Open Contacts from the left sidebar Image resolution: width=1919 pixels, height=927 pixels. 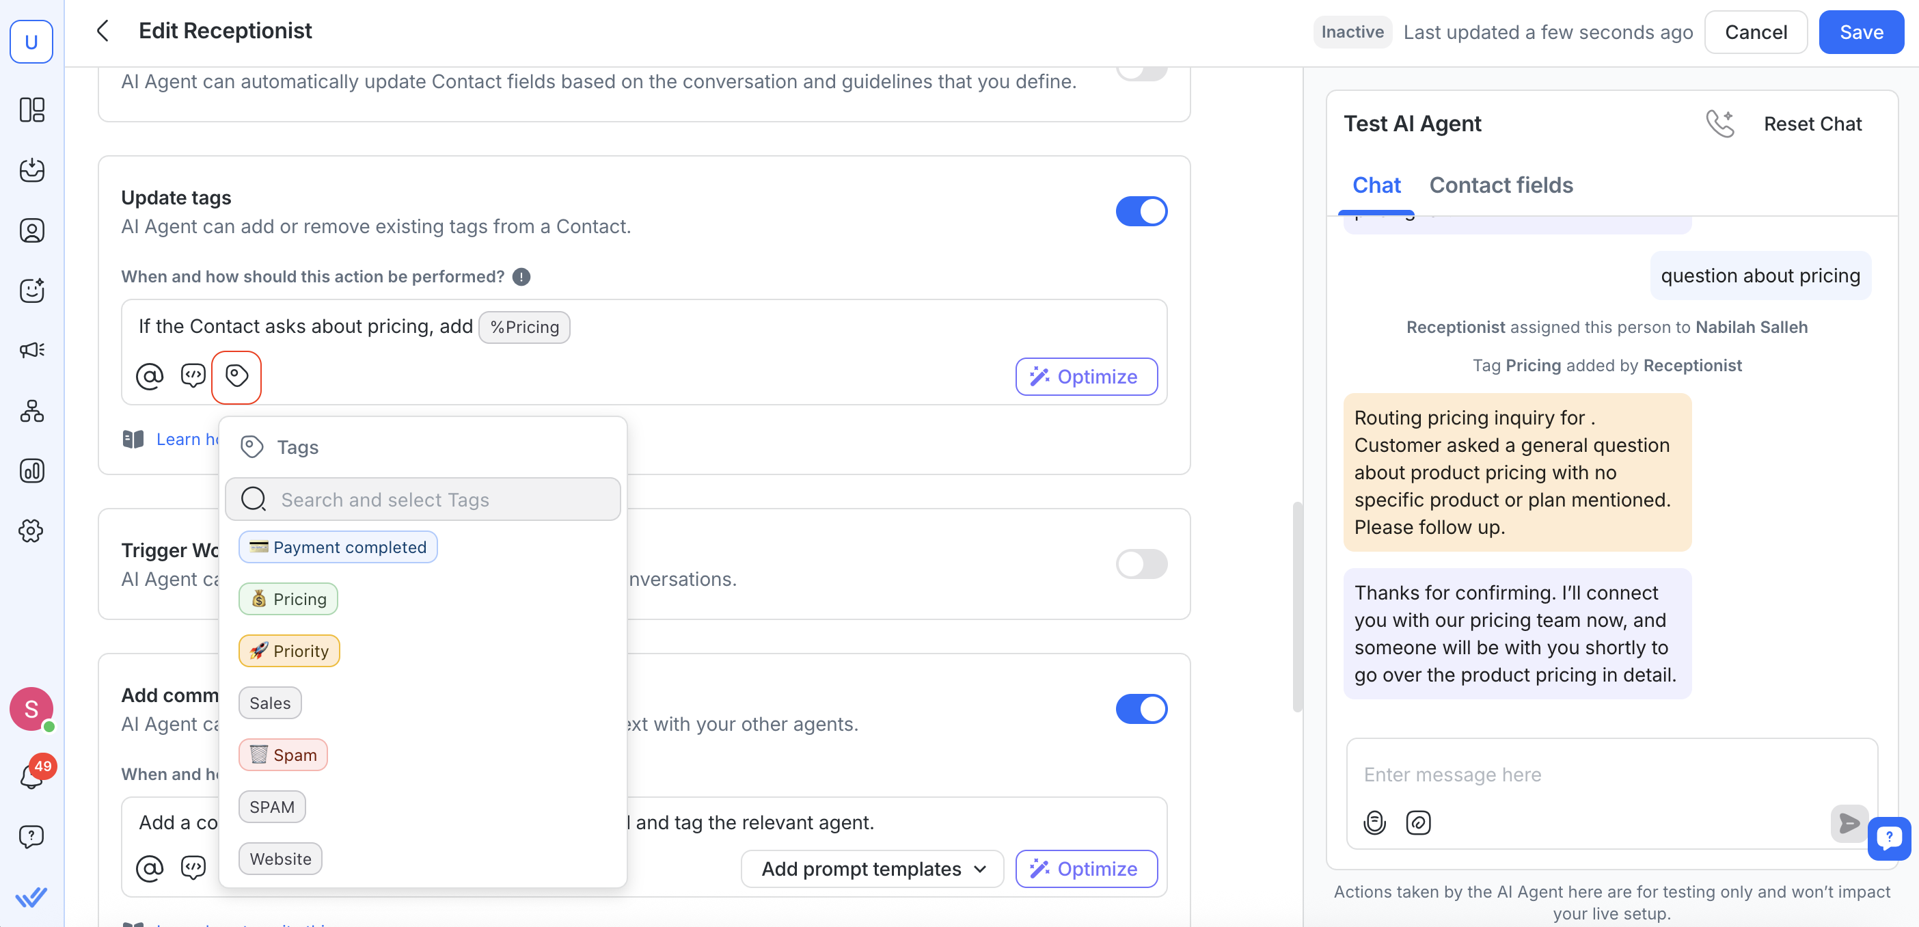click(31, 230)
